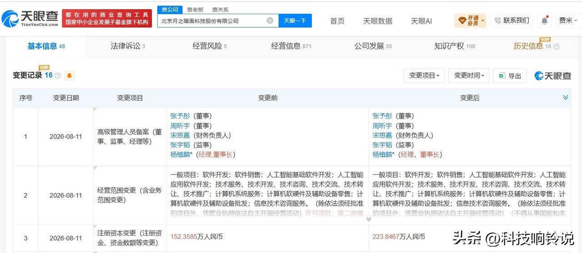582x253 pixels.
Task: Open the 变更时间 filter dropdown
Action: point(469,75)
